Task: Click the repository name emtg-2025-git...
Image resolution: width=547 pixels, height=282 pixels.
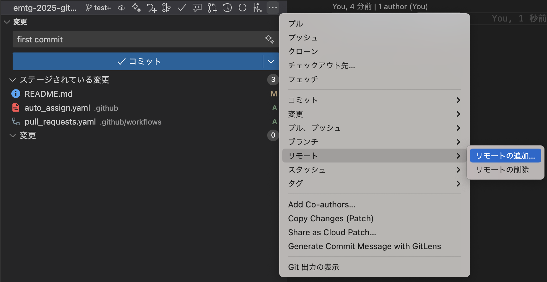Action: [x=45, y=8]
